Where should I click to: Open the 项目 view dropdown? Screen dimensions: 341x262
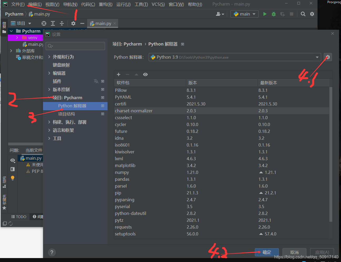pos(21,23)
